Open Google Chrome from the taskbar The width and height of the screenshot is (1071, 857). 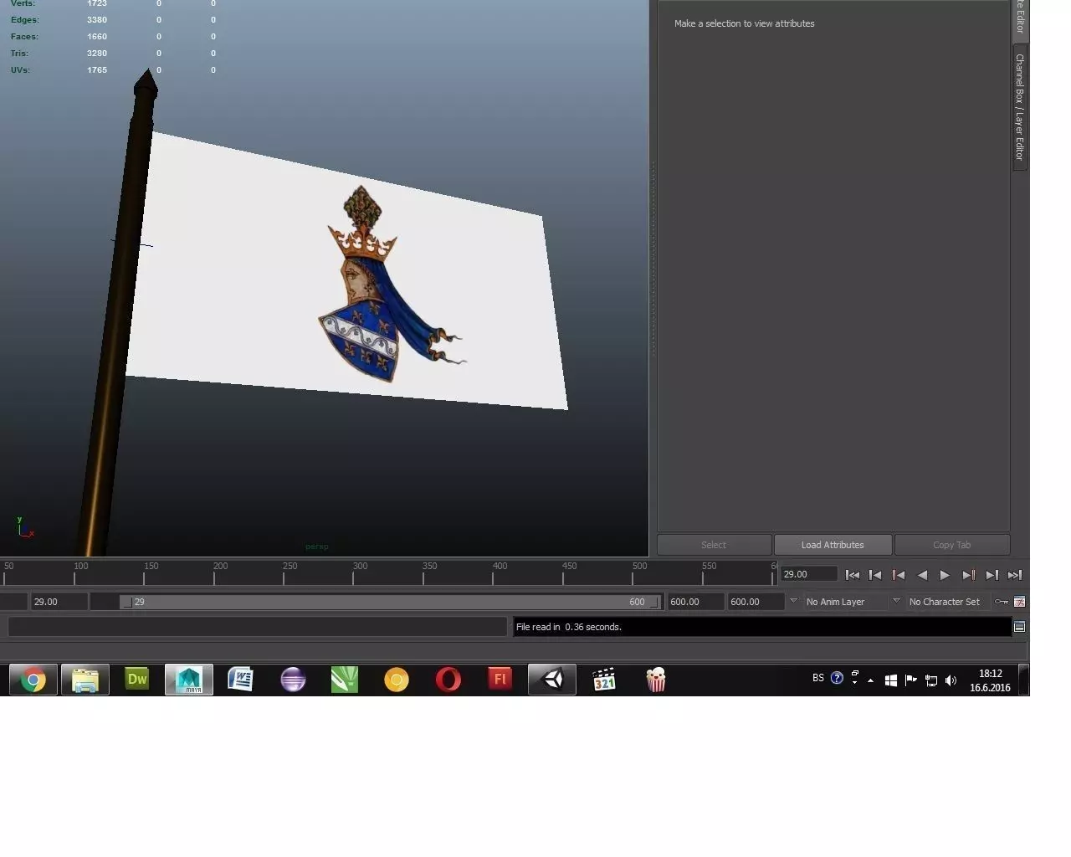pyautogui.click(x=33, y=680)
